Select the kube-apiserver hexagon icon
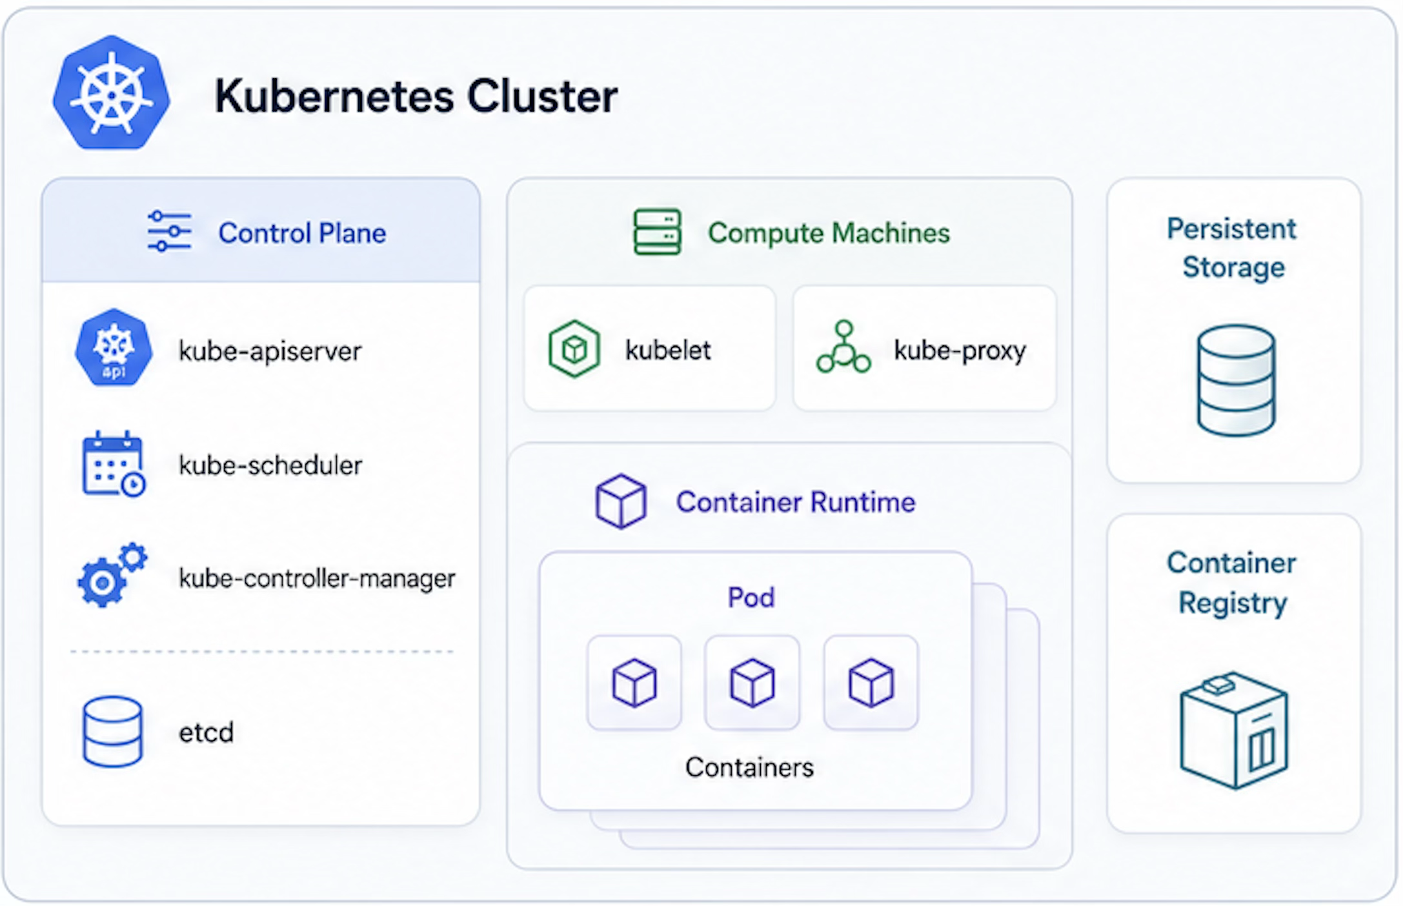This screenshot has height=906, width=1403. (114, 348)
